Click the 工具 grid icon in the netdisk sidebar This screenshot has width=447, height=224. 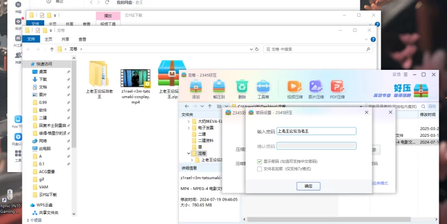coord(18,153)
